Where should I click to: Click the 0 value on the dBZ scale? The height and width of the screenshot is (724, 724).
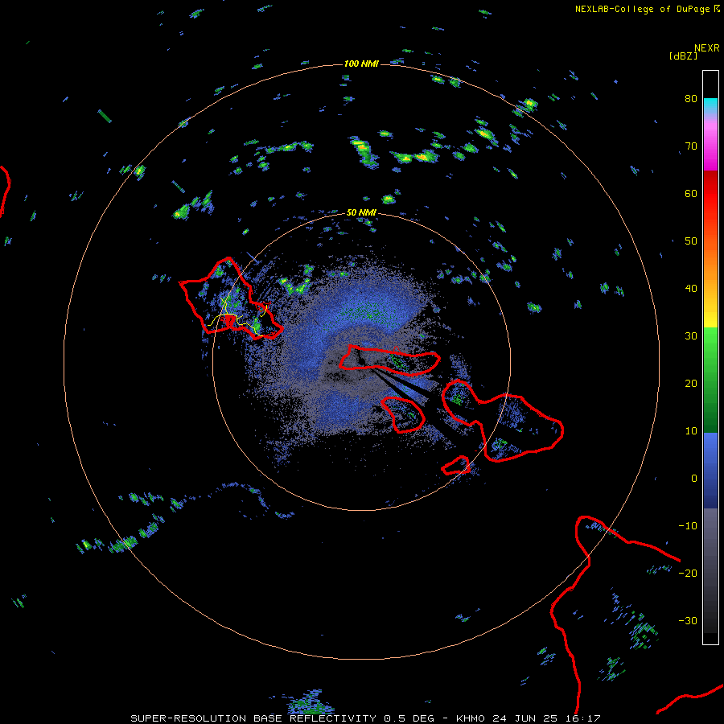(x=694, y=479)
